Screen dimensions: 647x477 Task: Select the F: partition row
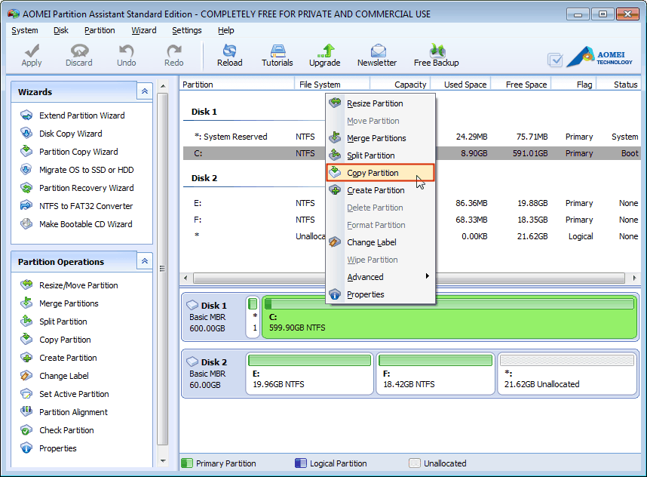412,220
